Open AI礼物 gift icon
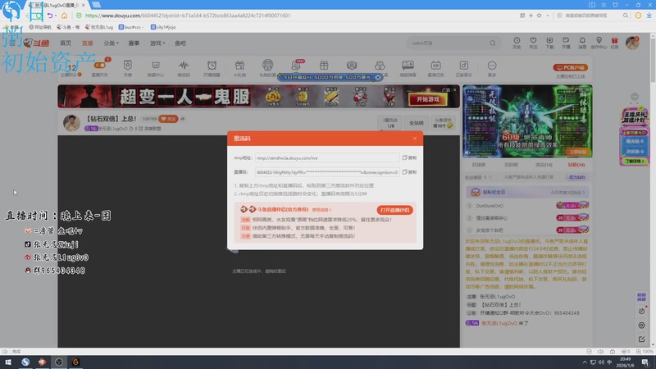Image resolution: width=656 pixels, height=369 pixels. pyautogui.click(x=239, y=68)
